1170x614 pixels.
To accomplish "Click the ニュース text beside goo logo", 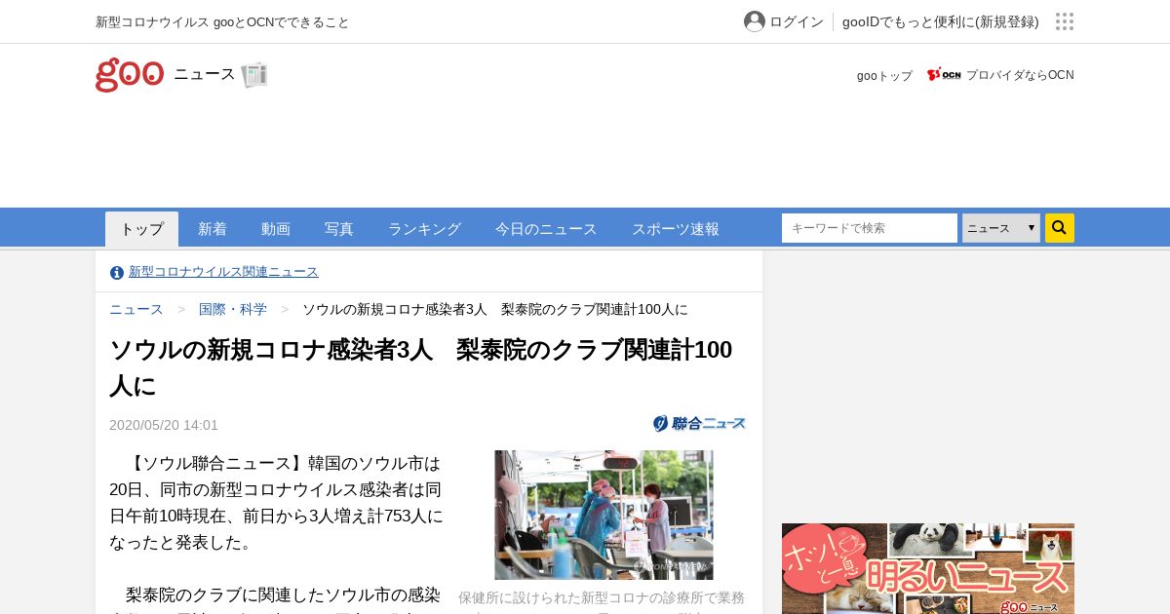I will pyautogui.click(x=205, y=74).
